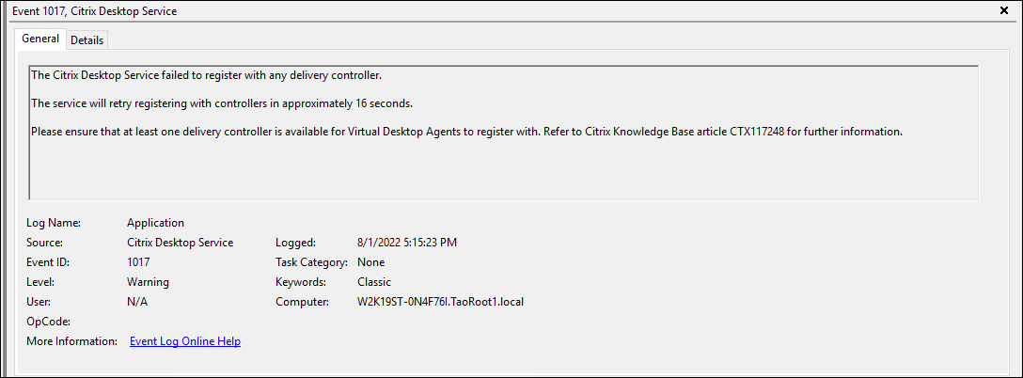
Task: Switch to the Details tab
Action: pos(87,40)
